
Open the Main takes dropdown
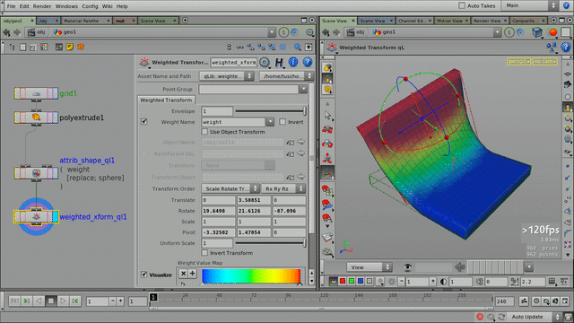[530, 5]
